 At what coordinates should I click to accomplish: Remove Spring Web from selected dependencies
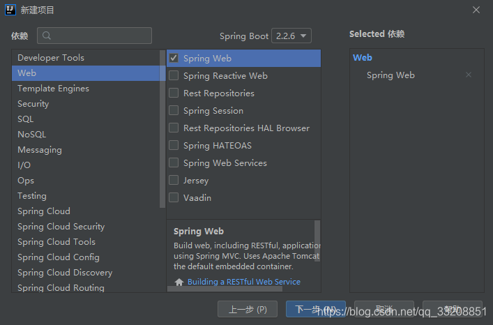pos(469,75)
